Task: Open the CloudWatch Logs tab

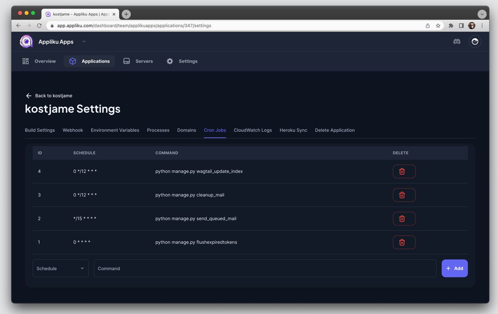Action: pos(252,130)
